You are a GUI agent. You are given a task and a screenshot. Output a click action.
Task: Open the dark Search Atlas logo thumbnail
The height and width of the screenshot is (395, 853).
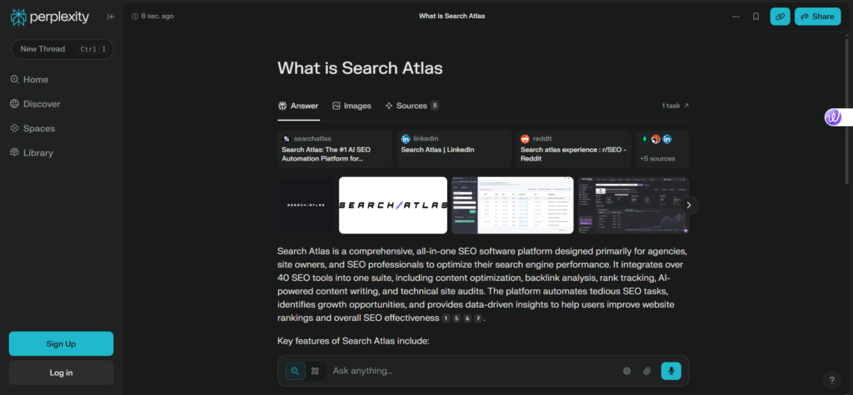[x=306, y=205]
